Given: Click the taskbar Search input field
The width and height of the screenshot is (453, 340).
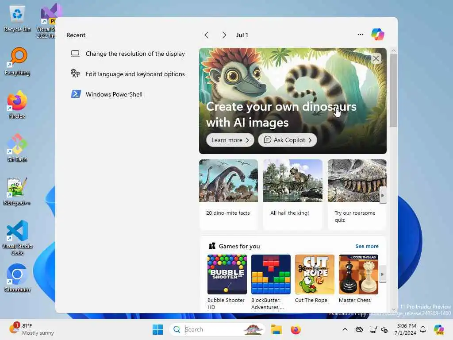Looking at the screenshot, I should (x=217, y=329).
